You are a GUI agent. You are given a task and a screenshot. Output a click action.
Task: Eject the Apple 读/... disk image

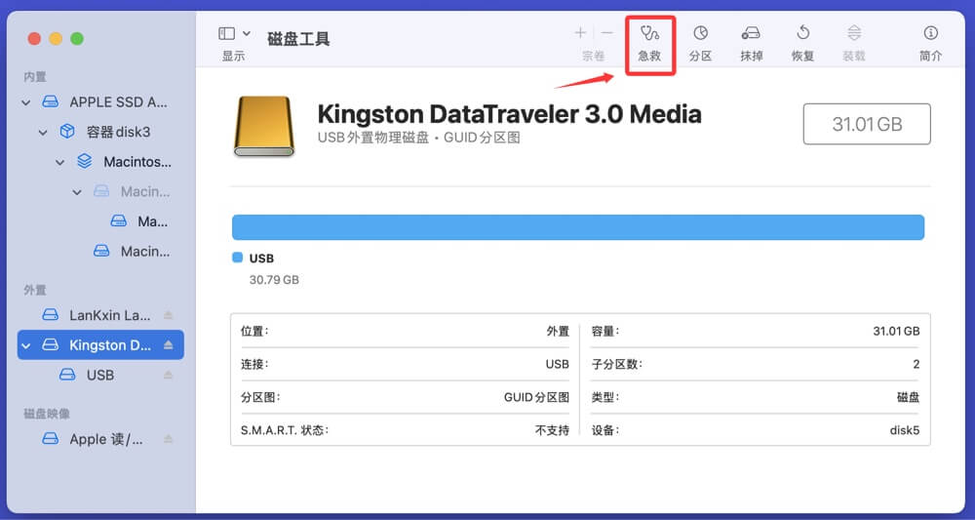click(168, 438)
